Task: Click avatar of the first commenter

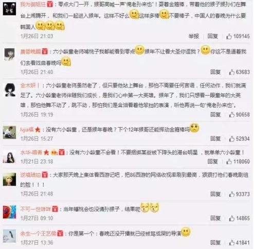Action: click(x=9, y=9)
